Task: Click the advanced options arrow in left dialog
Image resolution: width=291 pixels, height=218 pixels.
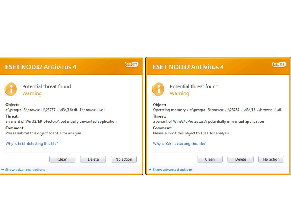Action: coord(3,170)
